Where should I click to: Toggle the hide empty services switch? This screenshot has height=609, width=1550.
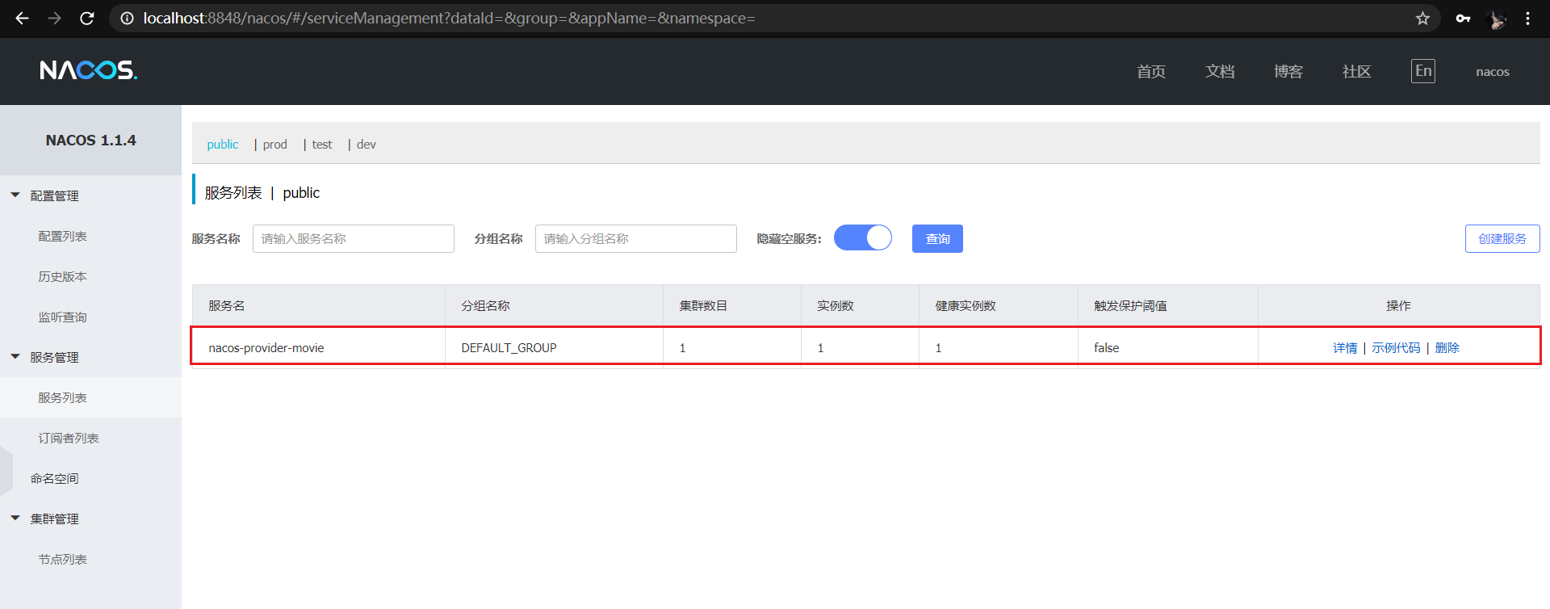click(862, 237)
